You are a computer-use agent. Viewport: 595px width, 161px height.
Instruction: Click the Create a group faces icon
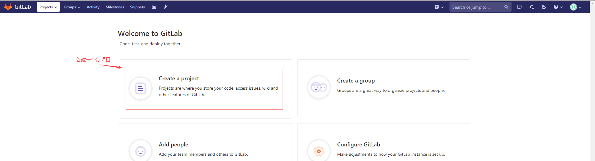point(319,87)
